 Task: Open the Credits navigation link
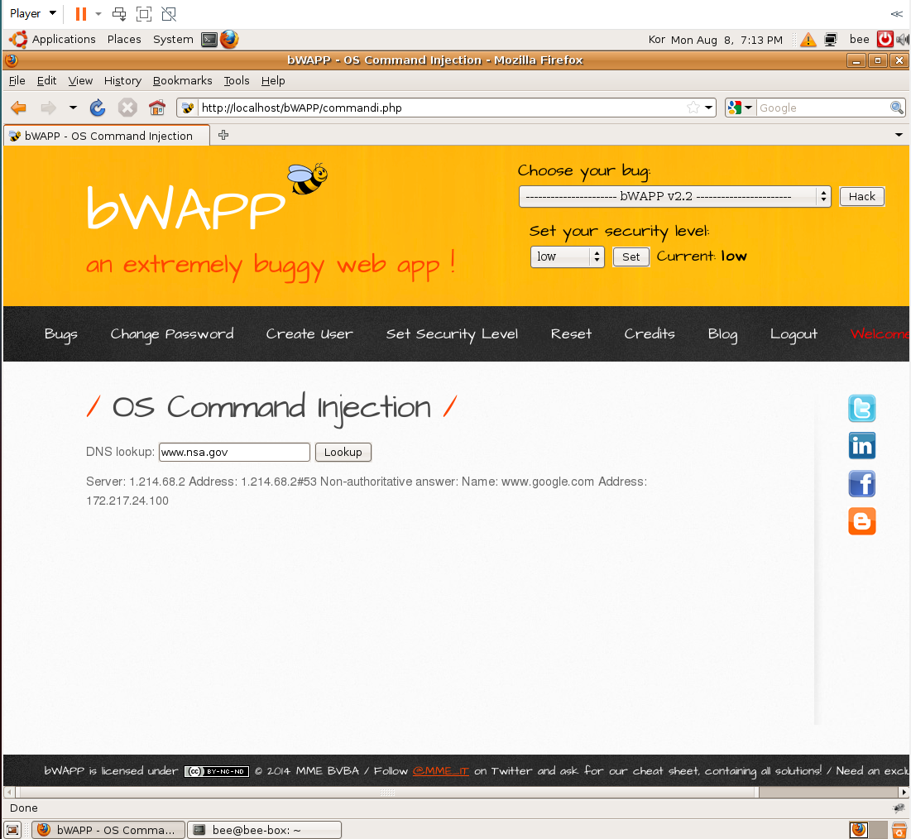pos(650,334)
